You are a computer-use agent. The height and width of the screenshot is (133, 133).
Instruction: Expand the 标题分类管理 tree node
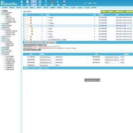click(1, 26)
